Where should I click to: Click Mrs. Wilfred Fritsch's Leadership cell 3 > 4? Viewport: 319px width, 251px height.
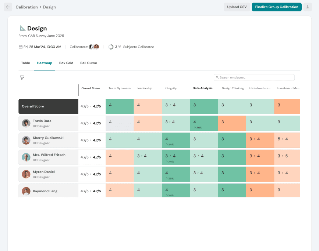148,157
